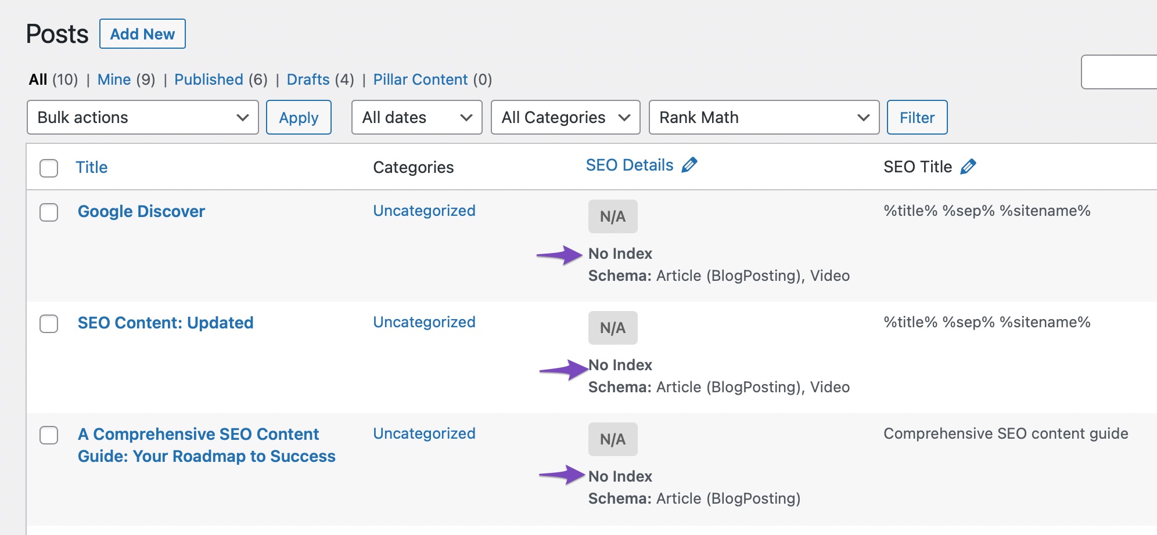Switch to Pillar Content view
Image resolution: width=1157 pixels, height=535 pixels.
pyautogui.click(x=421, y=79)
